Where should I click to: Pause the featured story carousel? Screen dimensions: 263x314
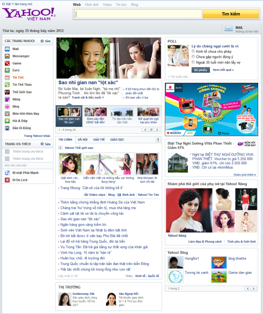tap(151, 130)
